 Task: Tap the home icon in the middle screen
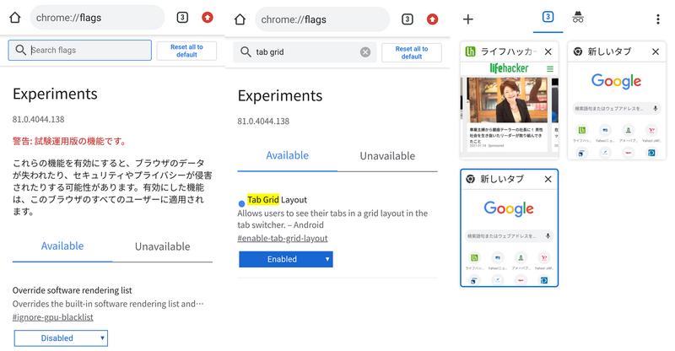240,19
